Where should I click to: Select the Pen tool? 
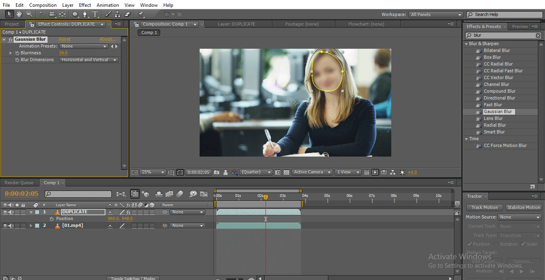coord(85,14)
